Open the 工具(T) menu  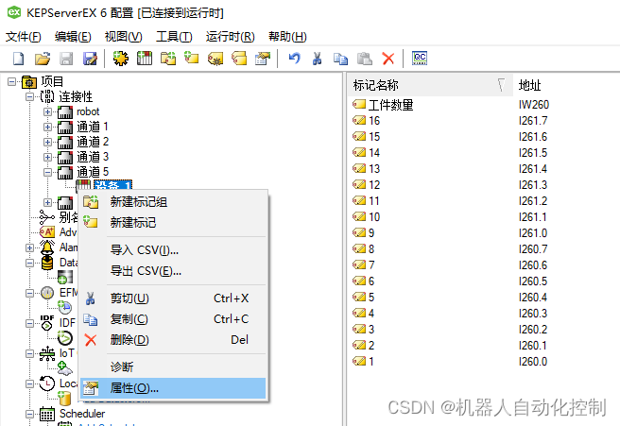click(174, 37)
